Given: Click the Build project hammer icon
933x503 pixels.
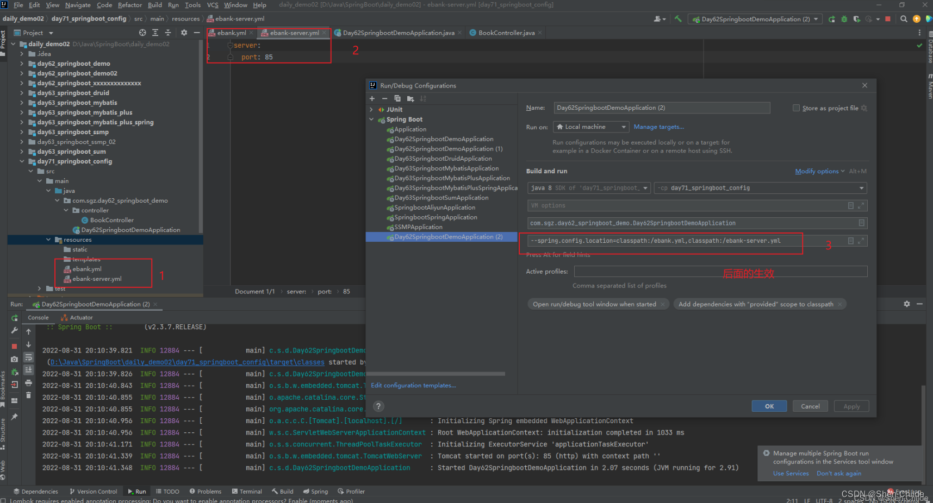Looking at the screenshot, I should 678,18.
